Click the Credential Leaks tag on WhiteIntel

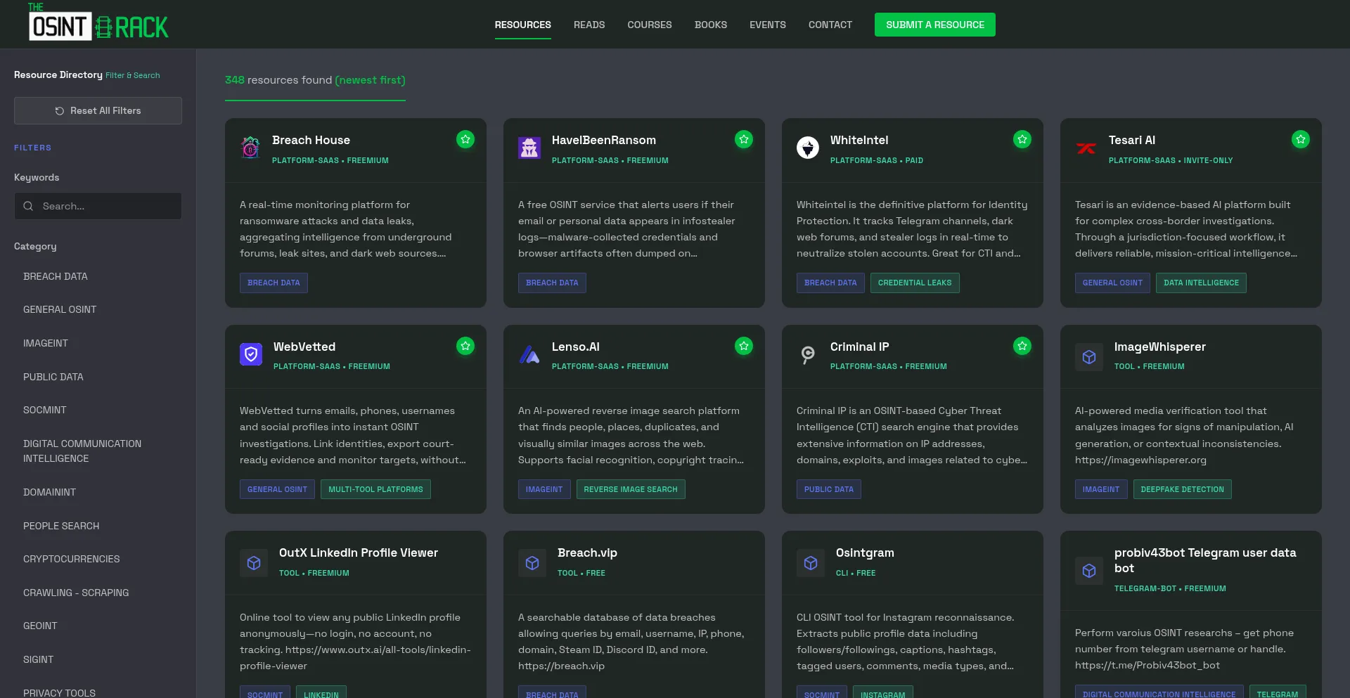[x=915, y=283]
